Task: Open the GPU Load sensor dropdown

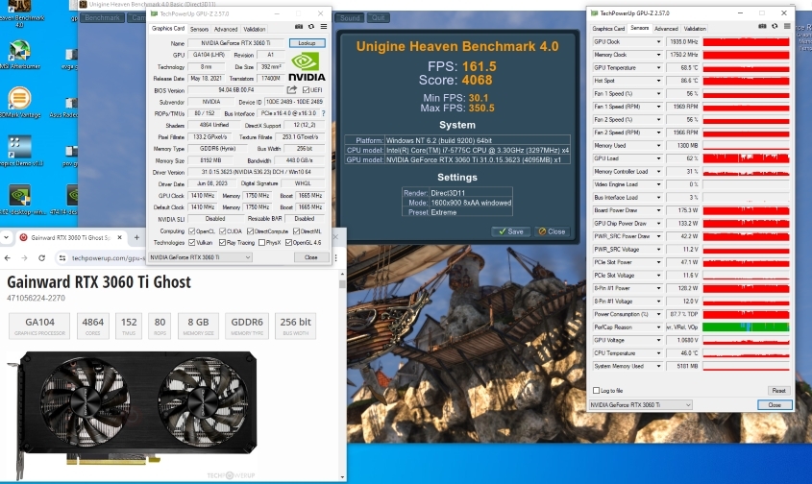Action: pyautogui.click(x=658, y=158)
